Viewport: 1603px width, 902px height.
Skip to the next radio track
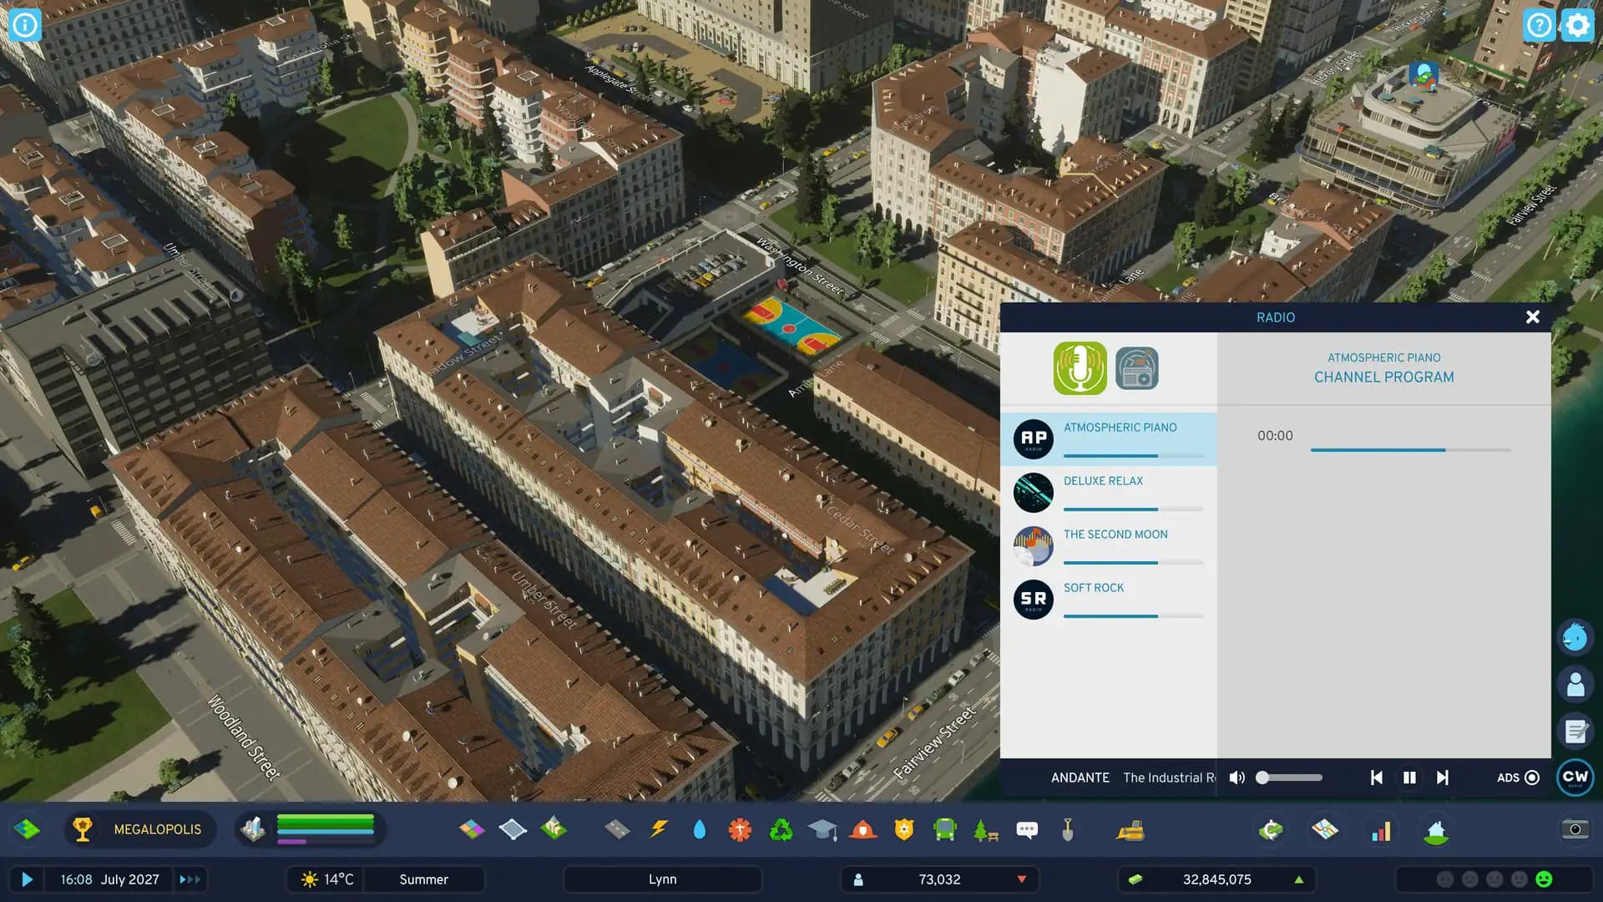tap(1442, 777)
